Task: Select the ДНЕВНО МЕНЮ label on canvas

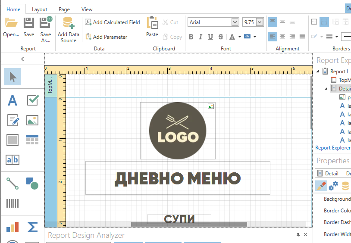Action: [x=178, y=178]
